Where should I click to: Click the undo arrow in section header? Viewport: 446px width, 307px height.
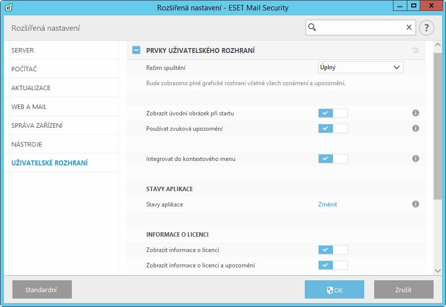click(x=416, y=51)
